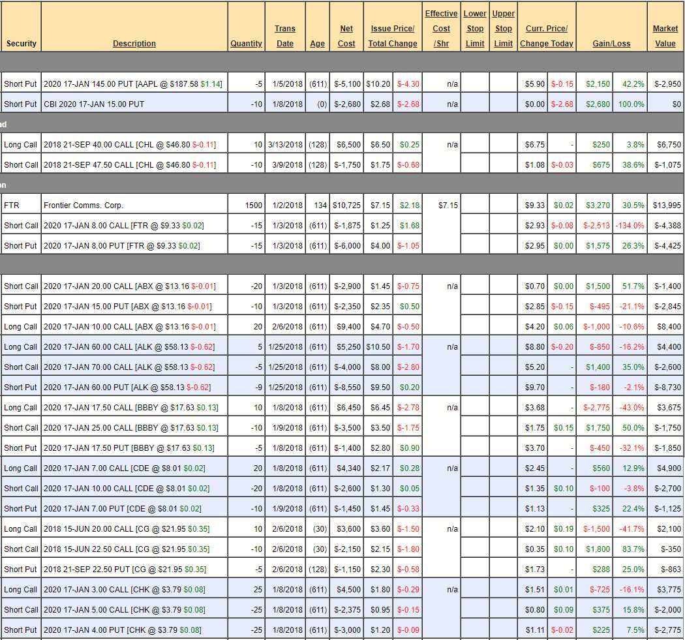Click the Net Cost column header

[346, 36]
